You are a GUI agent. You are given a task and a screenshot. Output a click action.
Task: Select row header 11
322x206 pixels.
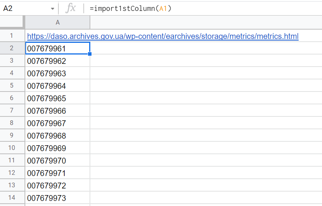[12, 160]
